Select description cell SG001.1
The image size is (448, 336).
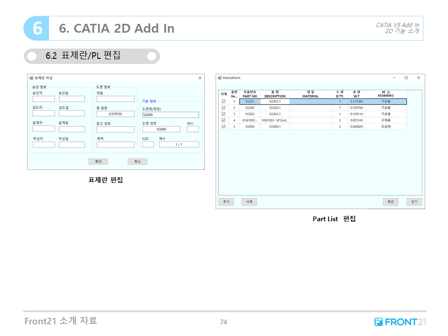(x=275, y=101)
